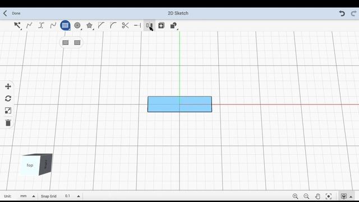Zoom in with magnifier plus
The height and width of the screenshot is (202, 359).
click(296, 196)
